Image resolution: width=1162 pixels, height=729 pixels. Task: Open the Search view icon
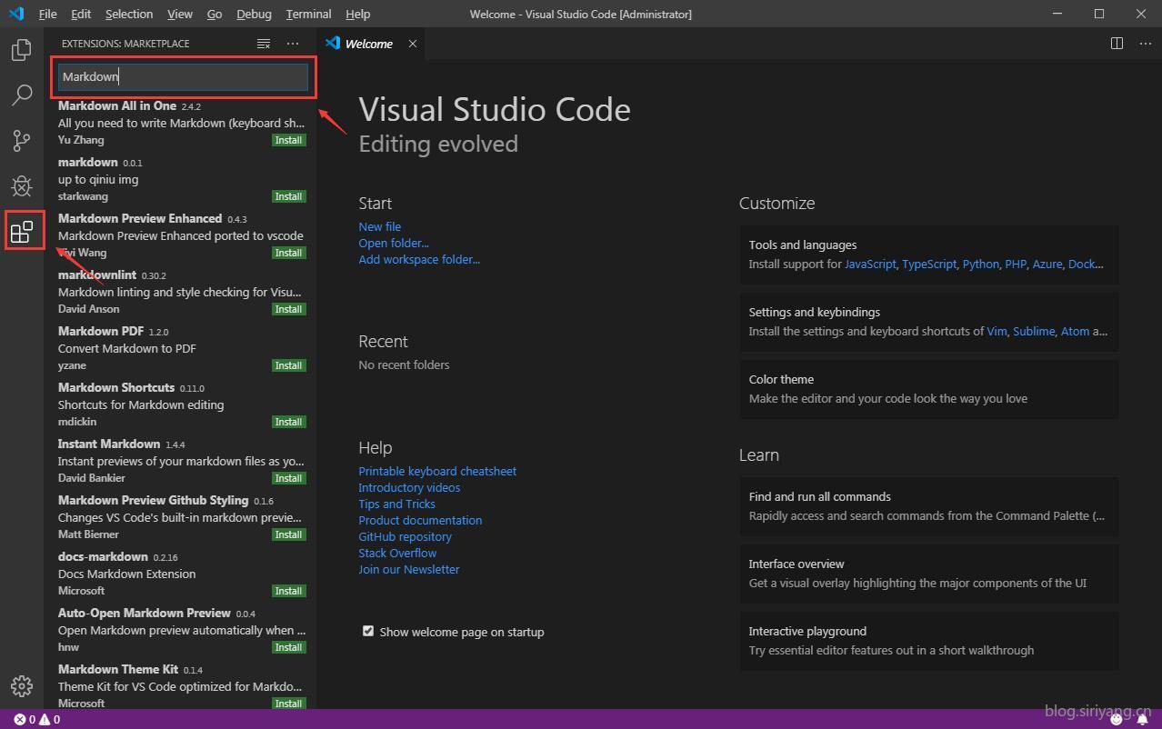point(22,95)
